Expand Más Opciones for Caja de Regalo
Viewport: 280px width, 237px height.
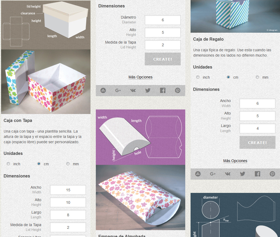pos(235,161)
